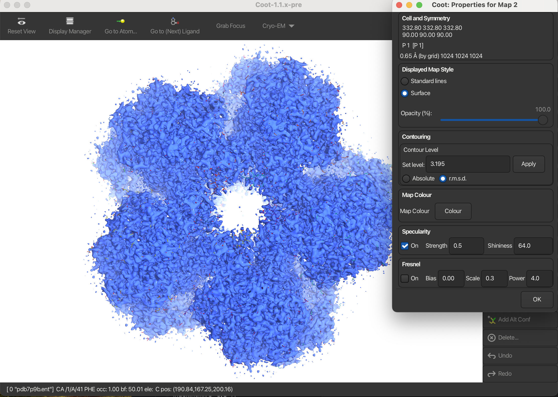This screenshot has width=558, height=397.
Task: Select Absolute contour level option
Action: point(406,179)
